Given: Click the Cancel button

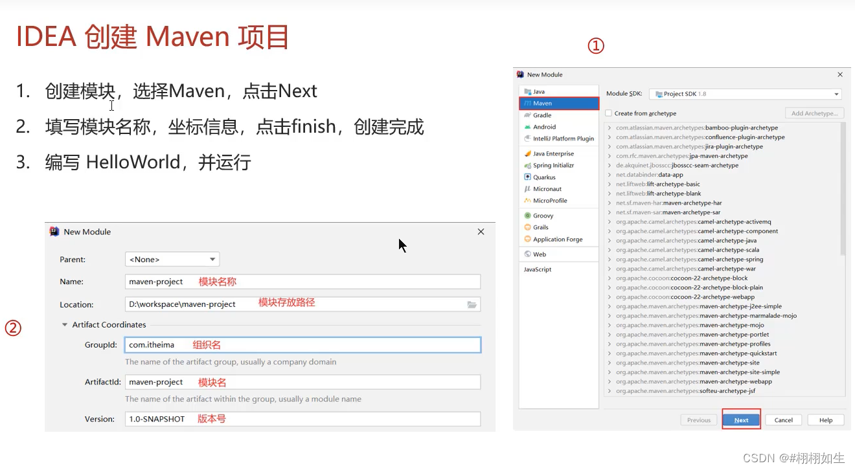Looking at the screenshot, I should [784, 420].
